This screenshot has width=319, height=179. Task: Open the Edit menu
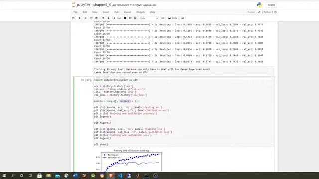(x=85, y=12)
